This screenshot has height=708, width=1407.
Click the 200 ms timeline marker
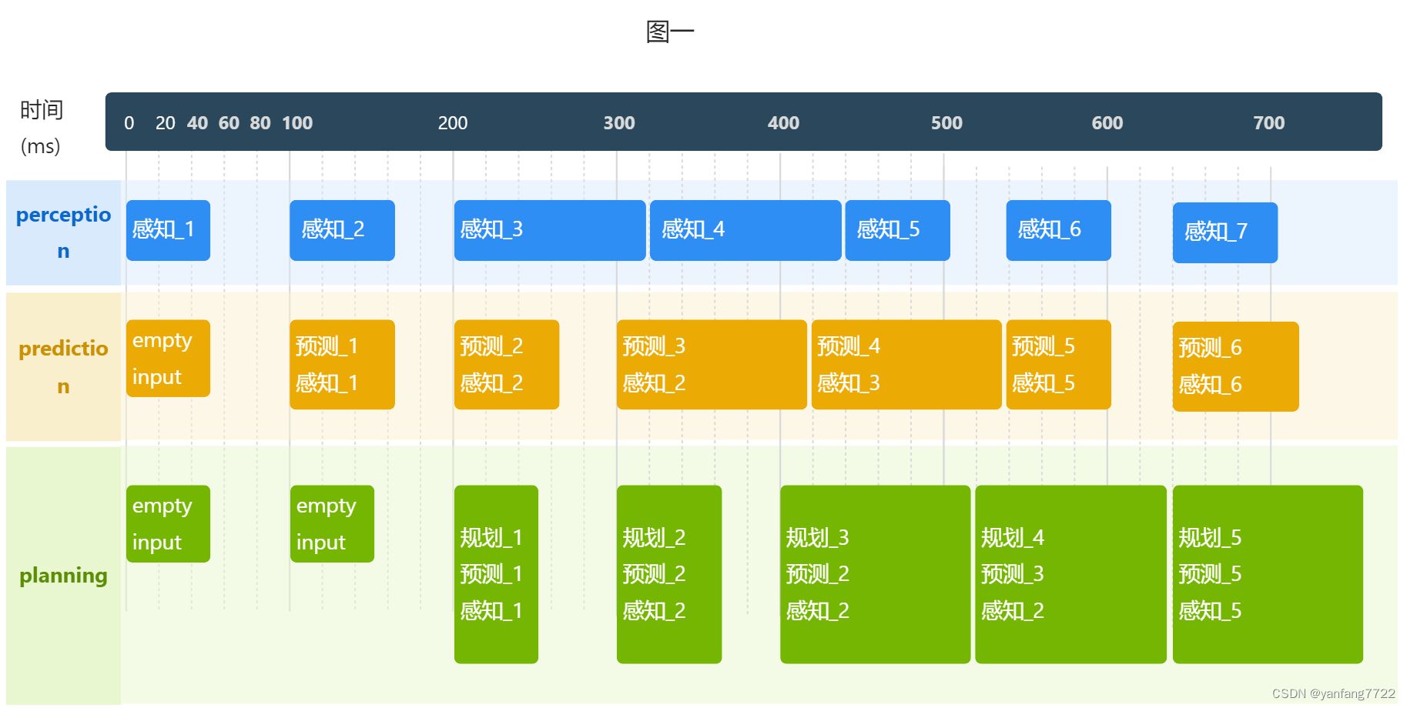[453, 123]
